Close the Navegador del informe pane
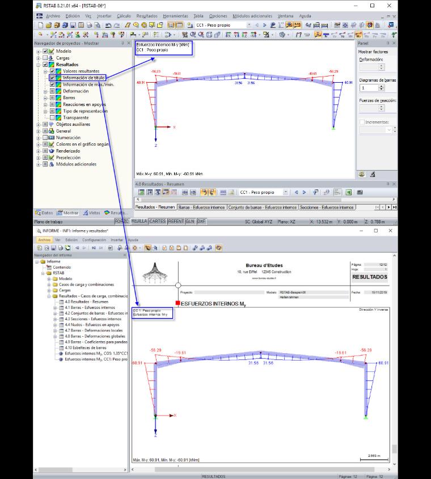431x479 pixels. [124, 255]
